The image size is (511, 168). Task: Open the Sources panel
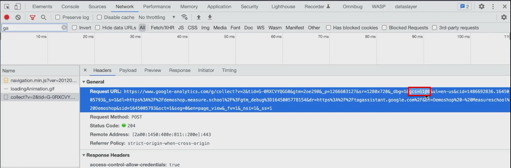(97, 6)
